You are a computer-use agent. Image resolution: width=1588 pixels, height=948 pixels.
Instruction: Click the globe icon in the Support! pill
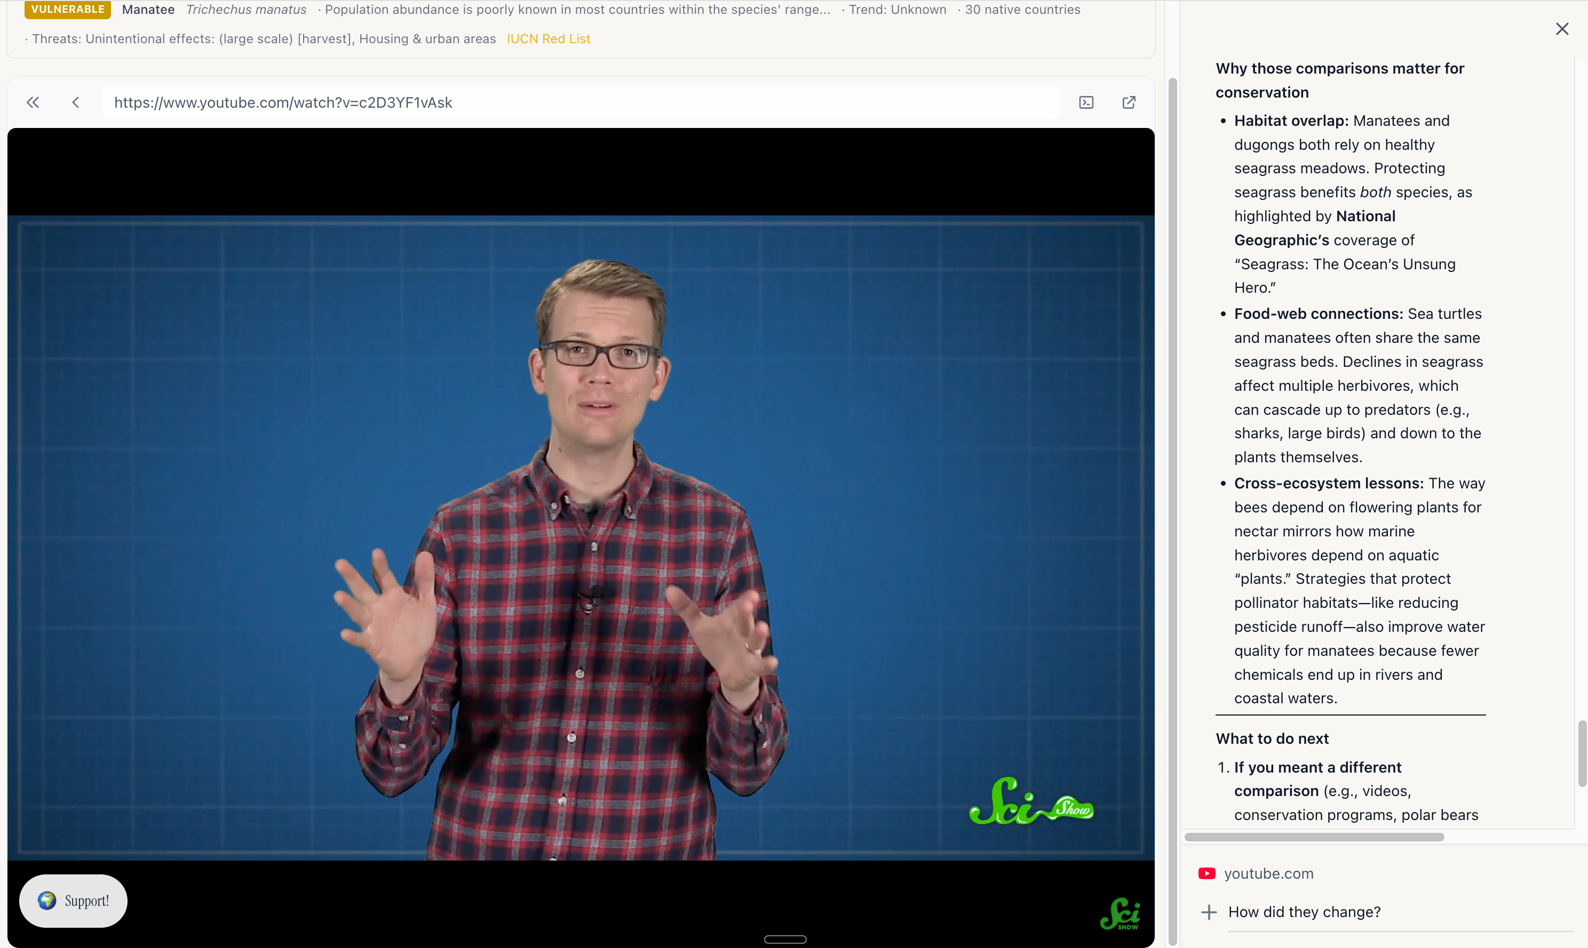pos(46,901)
